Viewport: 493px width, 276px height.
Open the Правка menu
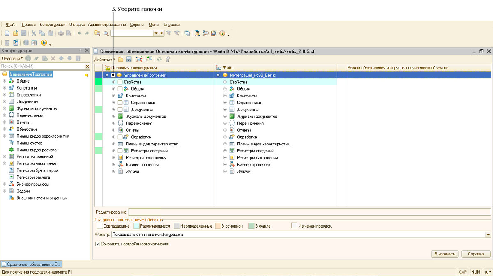[28, 25]
